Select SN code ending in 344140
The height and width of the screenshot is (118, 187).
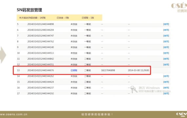click(x=41, y=47)
